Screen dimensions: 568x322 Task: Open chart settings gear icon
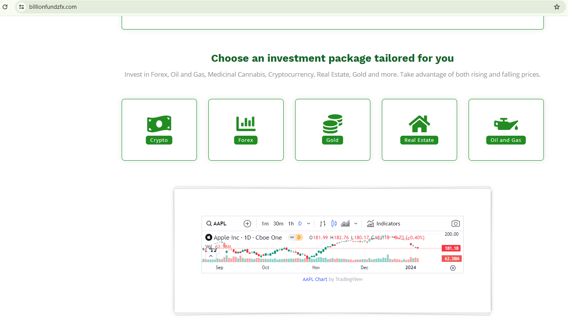click(453, 268)
